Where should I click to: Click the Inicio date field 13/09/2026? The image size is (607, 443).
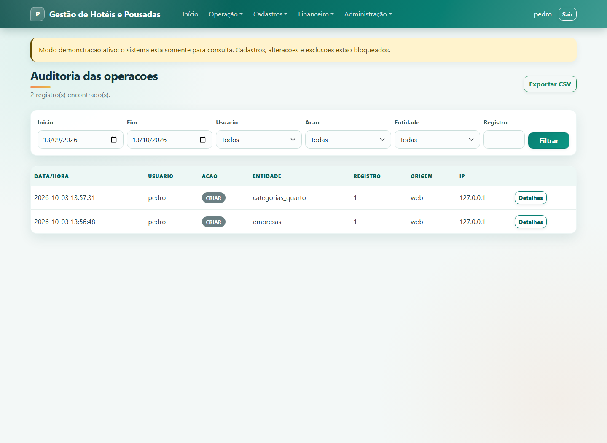[x=80, y=140]
